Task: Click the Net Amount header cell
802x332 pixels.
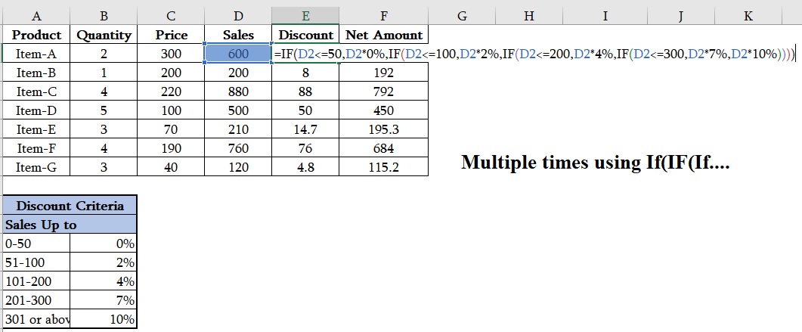Action: tap(383, 35)
